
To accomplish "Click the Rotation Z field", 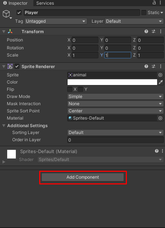I will [x=150, y=48].
